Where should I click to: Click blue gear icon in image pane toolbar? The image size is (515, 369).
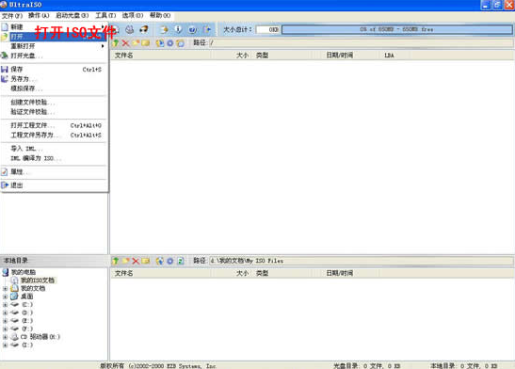click(170, 43)
